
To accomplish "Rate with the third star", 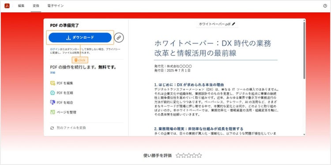I will (189, 155).
